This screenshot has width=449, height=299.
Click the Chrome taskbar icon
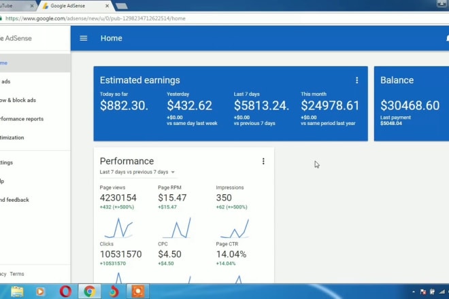coord(90,292)
